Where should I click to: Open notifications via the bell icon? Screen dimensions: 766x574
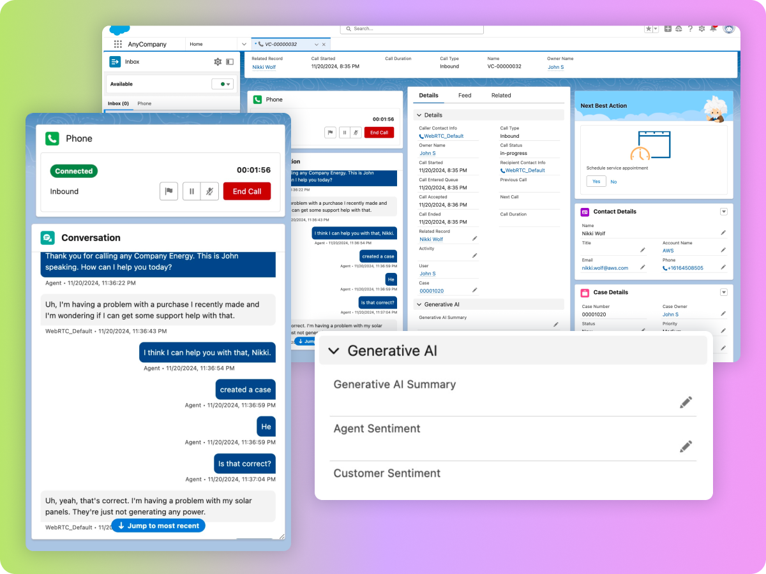pyautogui.click(x=714, y=29)
